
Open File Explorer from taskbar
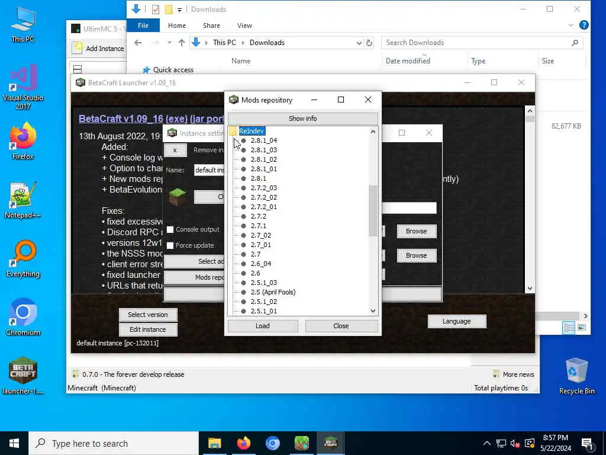214,443
